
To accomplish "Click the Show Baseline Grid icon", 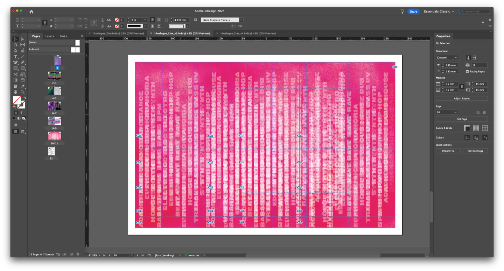I will (x=476, y=128).
